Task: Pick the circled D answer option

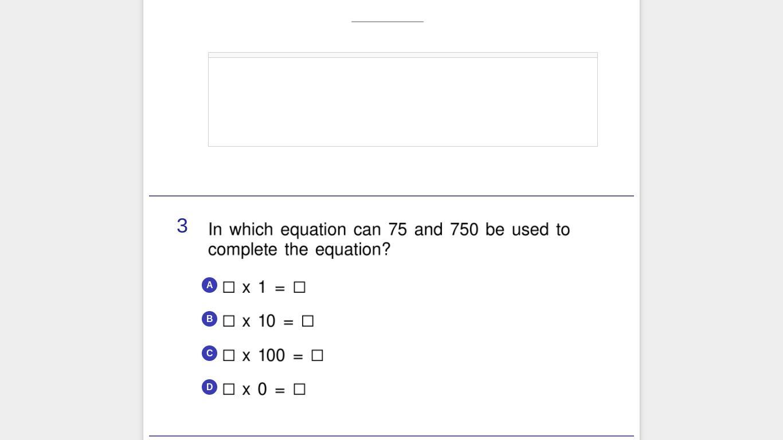Action: 209,387
